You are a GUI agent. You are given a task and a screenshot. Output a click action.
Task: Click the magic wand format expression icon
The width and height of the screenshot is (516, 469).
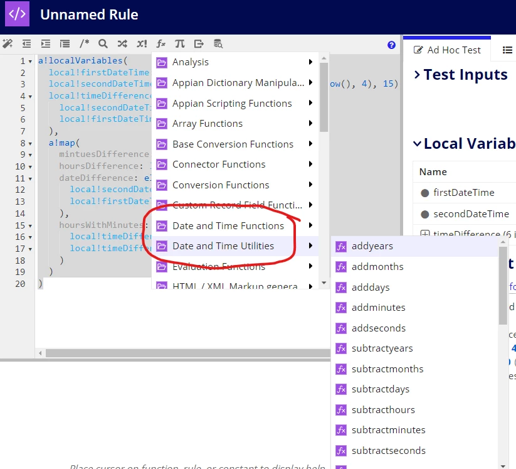click(x=8, y=44)
